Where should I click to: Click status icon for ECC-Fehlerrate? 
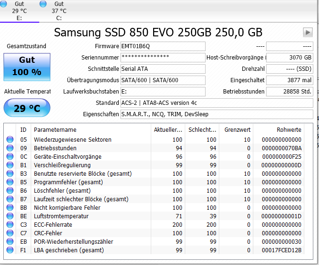pyautogui.click(x=10, y=224)
